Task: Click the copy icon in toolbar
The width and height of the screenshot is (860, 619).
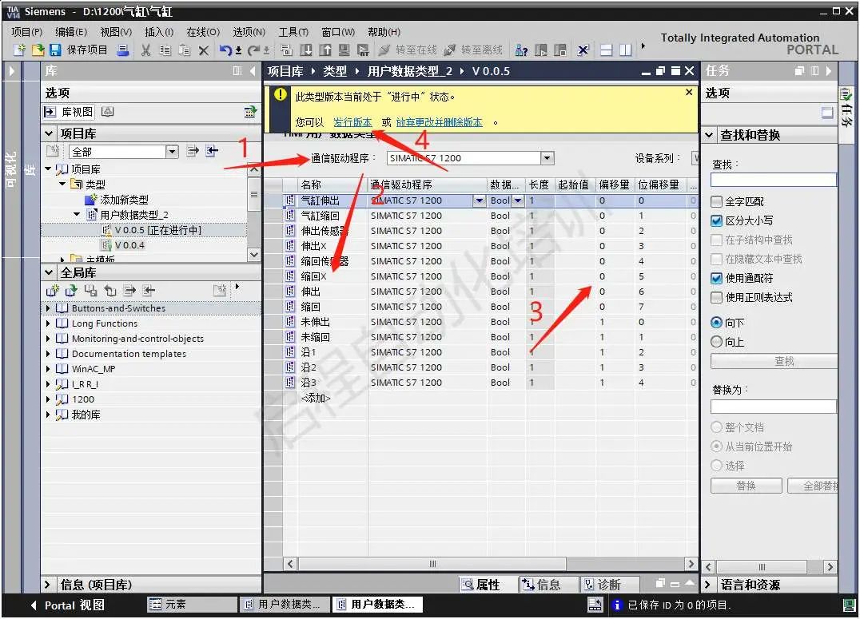Action: [x=165, y=50]
